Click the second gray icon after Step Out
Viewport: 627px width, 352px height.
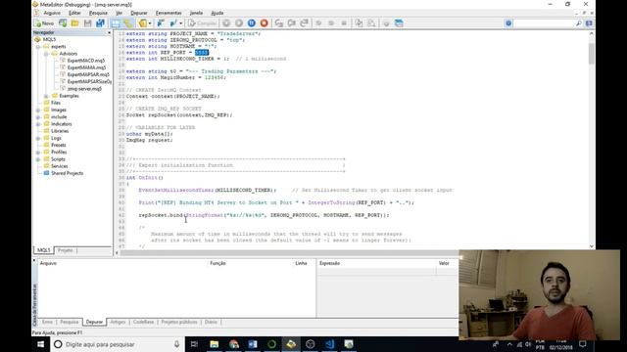point(331,23)
